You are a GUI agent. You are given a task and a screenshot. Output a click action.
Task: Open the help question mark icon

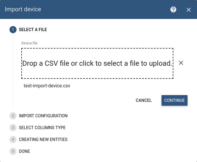(x=173, y=9)
